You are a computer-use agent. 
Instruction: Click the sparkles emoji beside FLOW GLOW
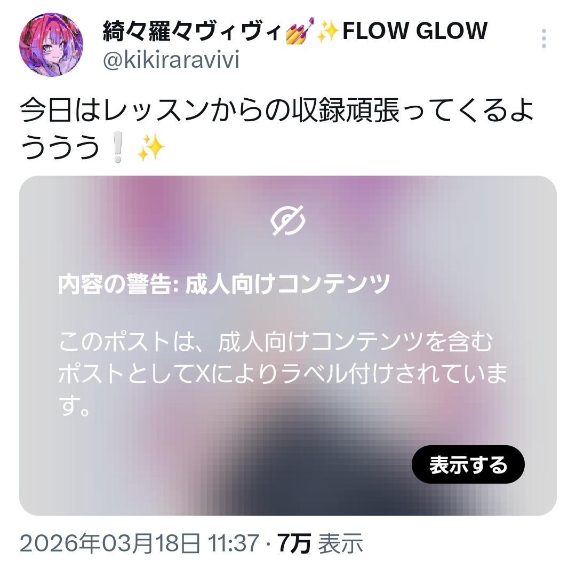click(327, 31)
